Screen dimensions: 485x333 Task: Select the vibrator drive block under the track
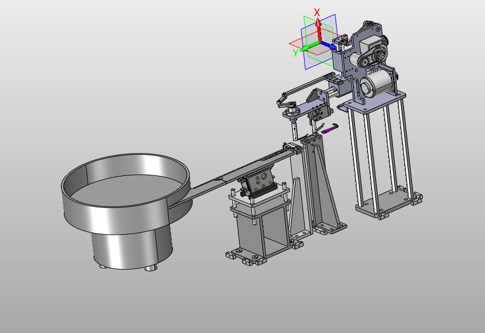tap(258, 184)
